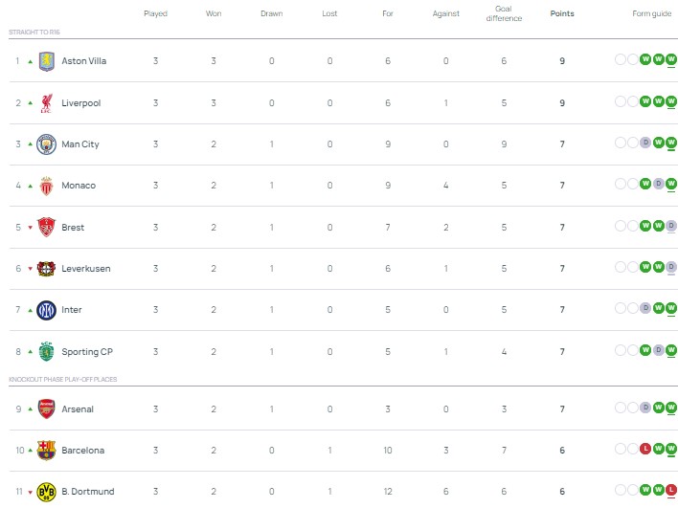Click the Barcelona club crest
678x508 pixels.
pos(46,450)
